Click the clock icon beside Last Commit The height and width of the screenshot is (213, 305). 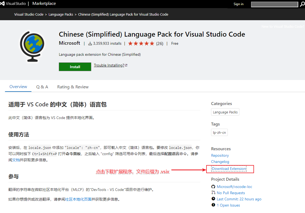[x=213, y=199]
